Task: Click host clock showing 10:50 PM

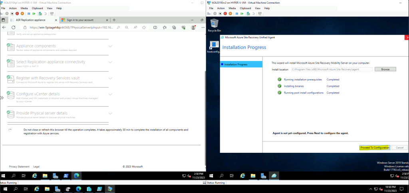Action: point(390,189)
